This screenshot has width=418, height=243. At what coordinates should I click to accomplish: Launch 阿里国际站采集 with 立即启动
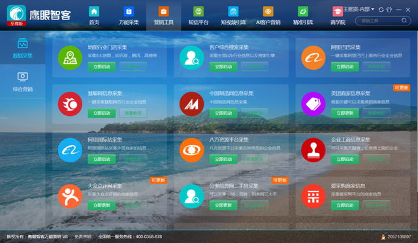102,159
